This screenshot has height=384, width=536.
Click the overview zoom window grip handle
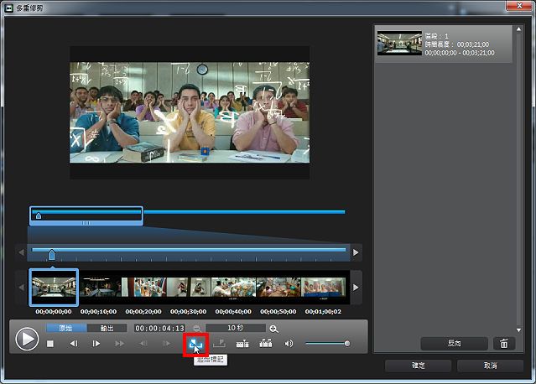tap(86, 223)
